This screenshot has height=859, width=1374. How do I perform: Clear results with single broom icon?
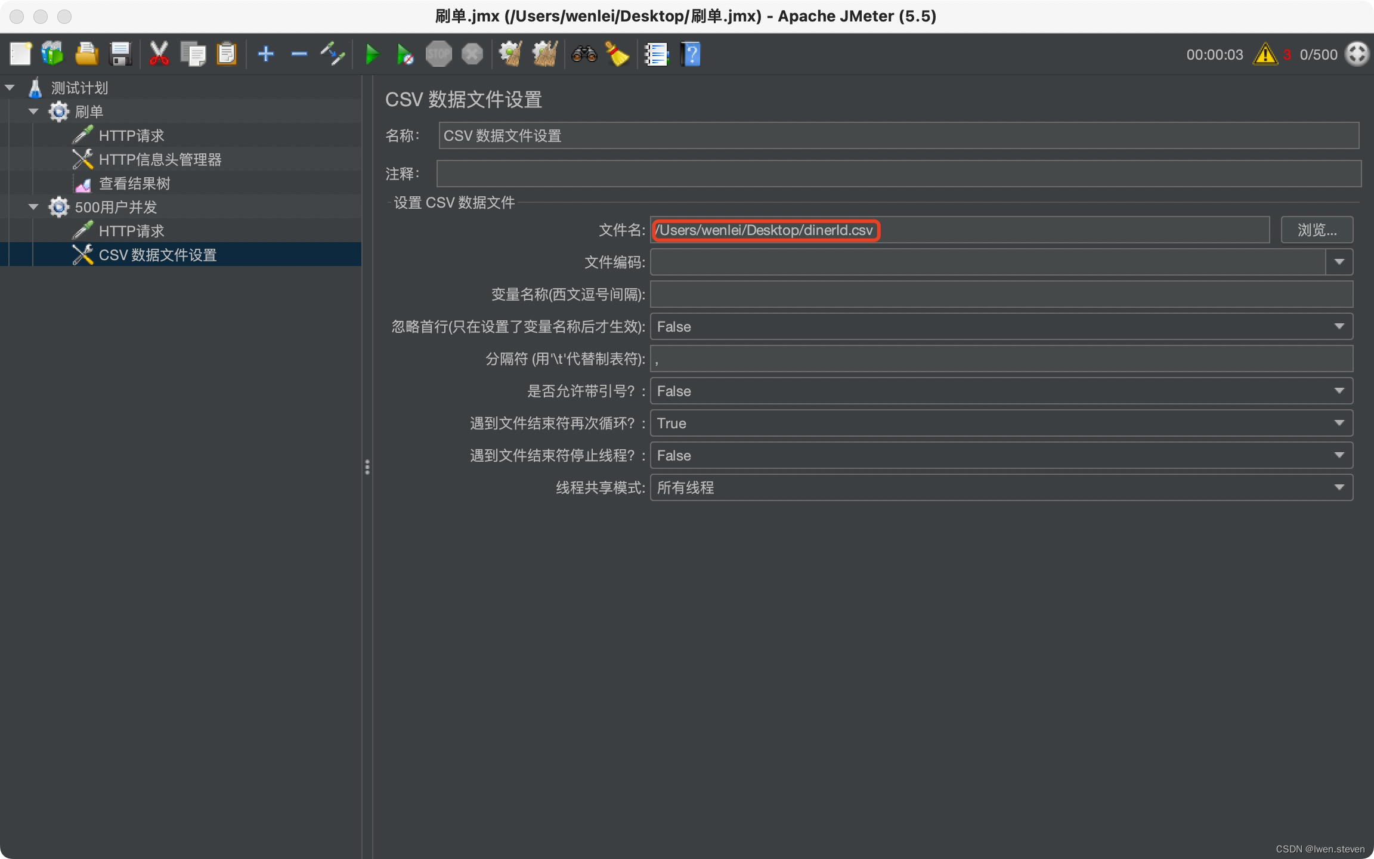coord(510,54)
